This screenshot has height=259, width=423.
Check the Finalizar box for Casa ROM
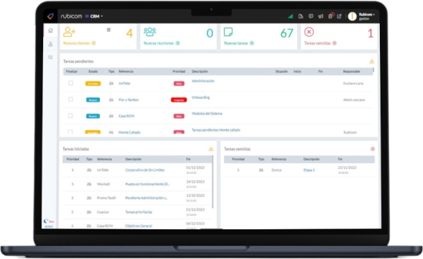[x=70, y=116]
